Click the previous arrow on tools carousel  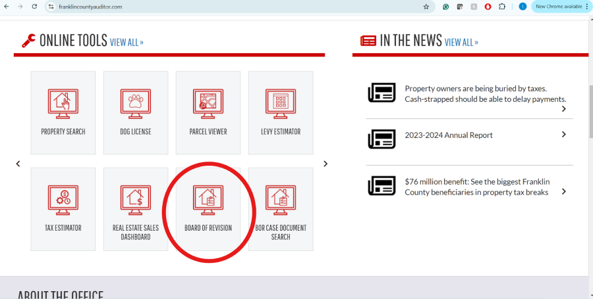18,164
